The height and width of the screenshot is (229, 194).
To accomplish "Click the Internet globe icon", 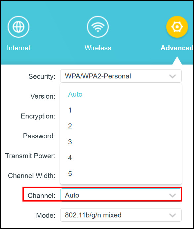I will (x=19, y=27).
